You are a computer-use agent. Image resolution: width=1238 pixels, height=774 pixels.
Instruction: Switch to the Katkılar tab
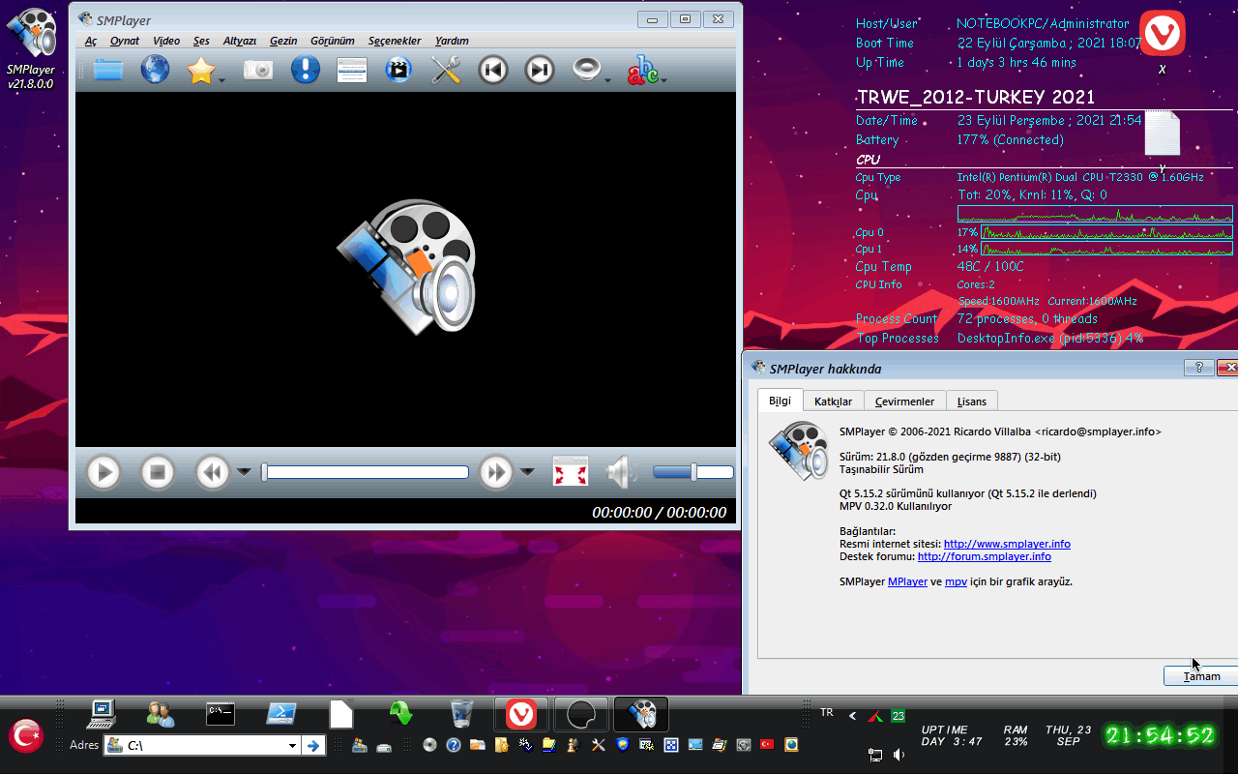833,402
